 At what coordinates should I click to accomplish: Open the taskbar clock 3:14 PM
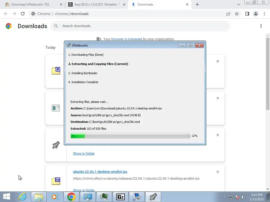(x=257, y=197)
